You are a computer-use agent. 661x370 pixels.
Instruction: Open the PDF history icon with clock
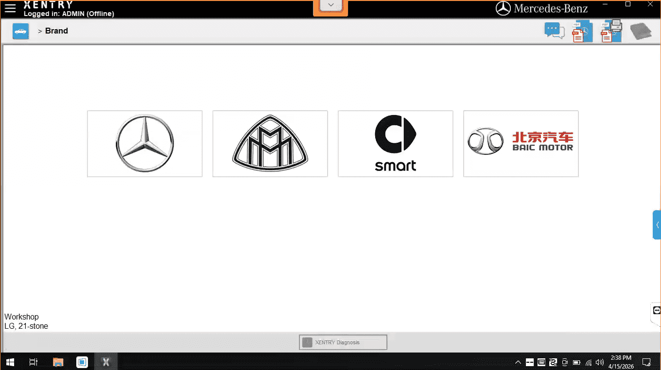[x=582, y=32]
